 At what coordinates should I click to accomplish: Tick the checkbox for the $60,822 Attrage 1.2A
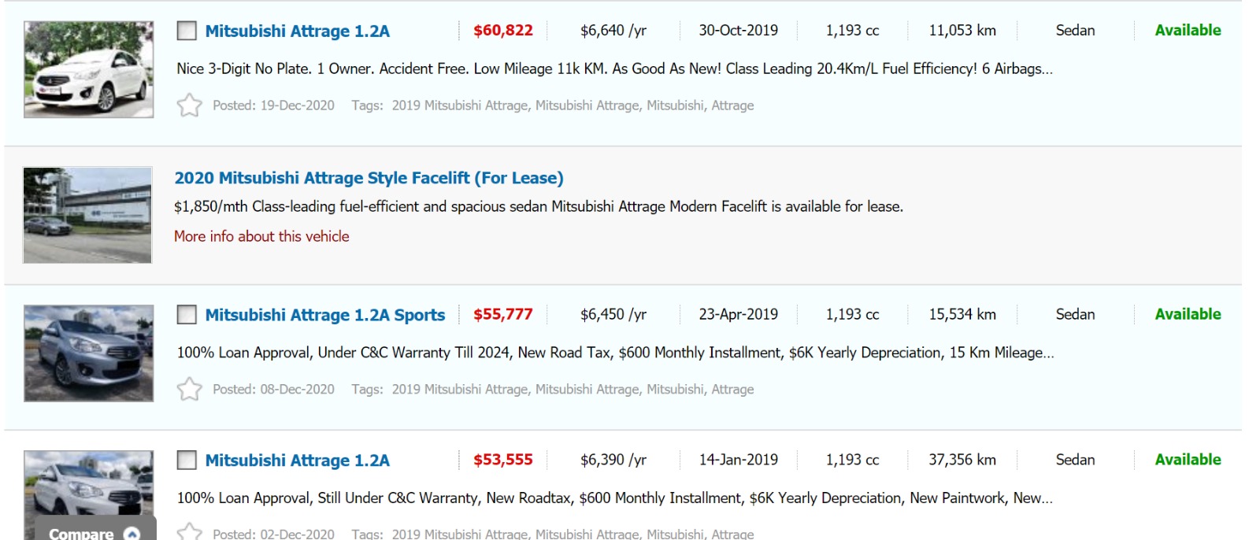[187, 31]
